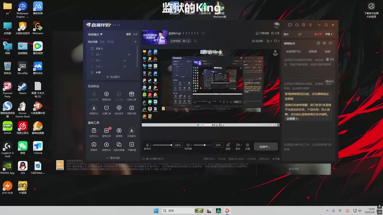Open WeGame desktop shortcut
The image size is (383, 215).
[x=38, y=28]
